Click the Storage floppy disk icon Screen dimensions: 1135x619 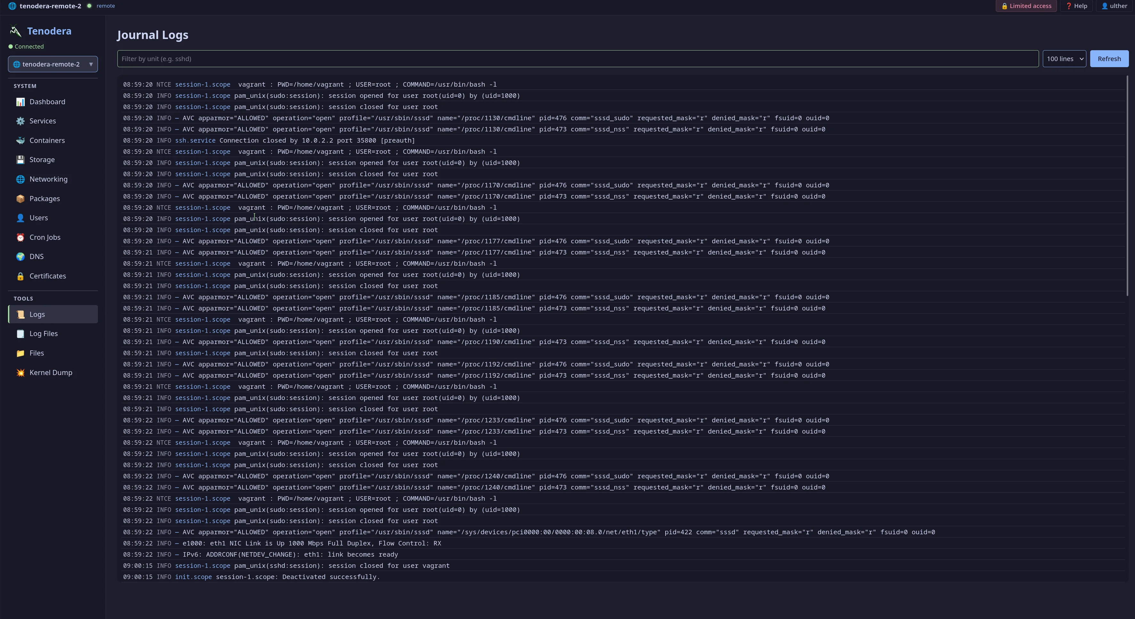20,160
